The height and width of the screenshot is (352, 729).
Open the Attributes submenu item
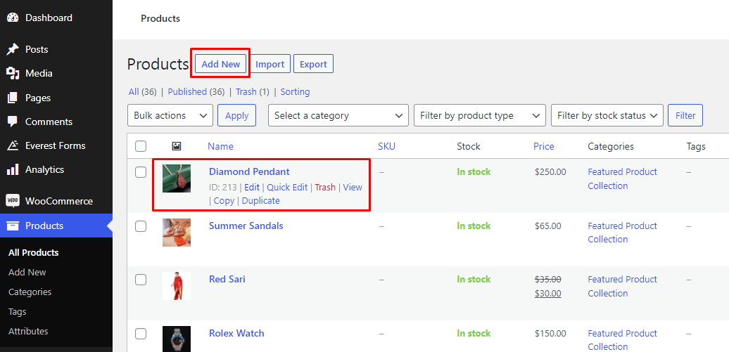coord(28,331)
